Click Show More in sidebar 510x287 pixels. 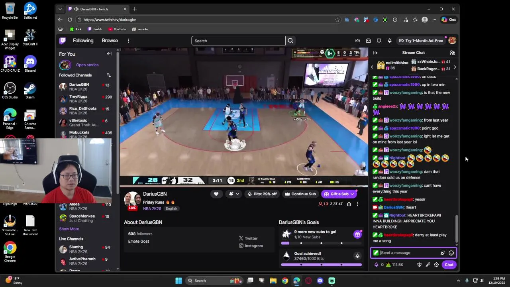(x=69, y=229)
